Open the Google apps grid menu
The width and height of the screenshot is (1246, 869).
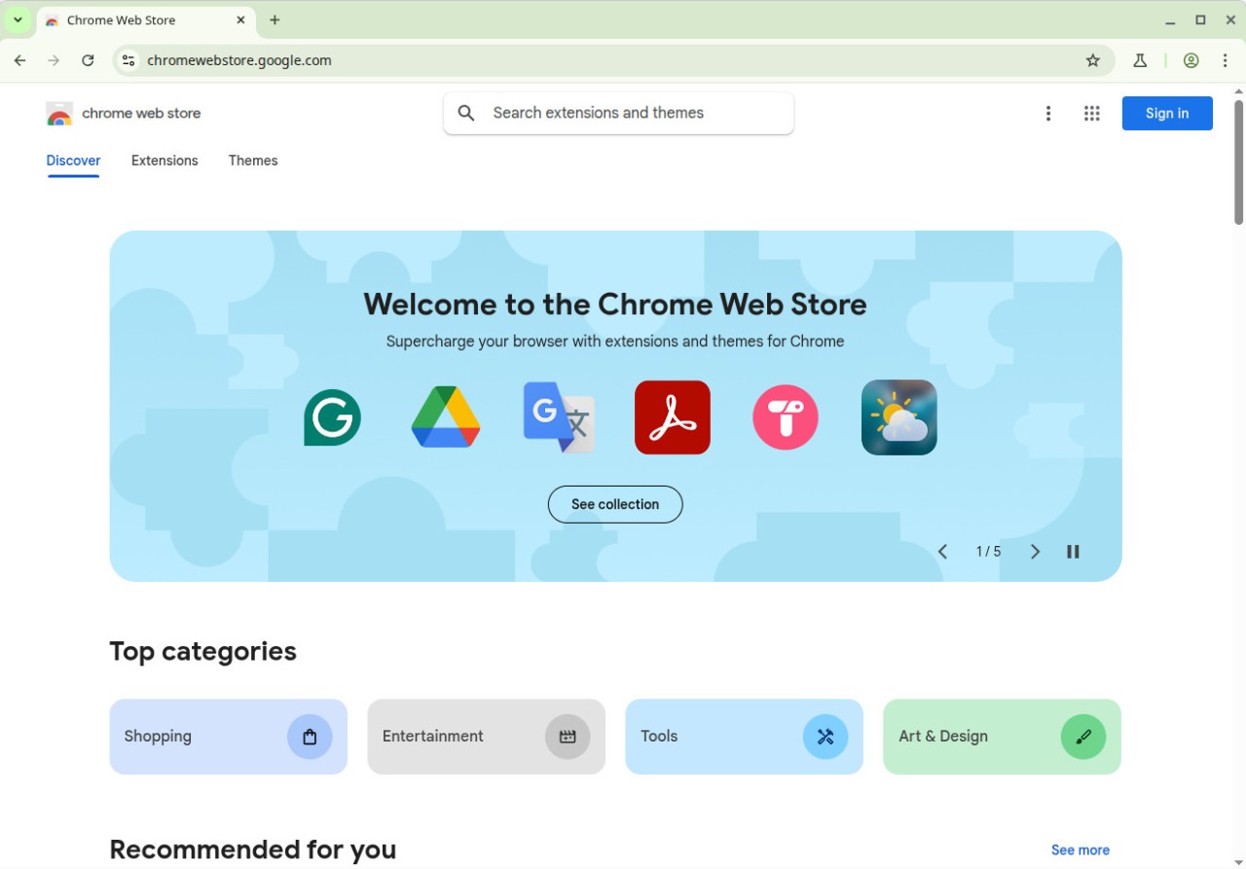point(1091,113)
